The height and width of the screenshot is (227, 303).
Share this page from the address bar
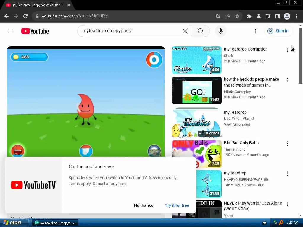[228, 17]
